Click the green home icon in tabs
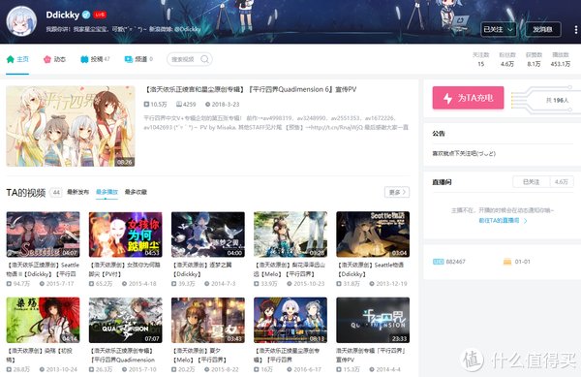 (11, 59)
